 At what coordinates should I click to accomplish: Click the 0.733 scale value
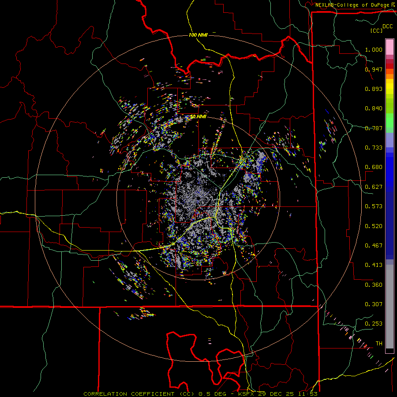[x=374, y=148]
